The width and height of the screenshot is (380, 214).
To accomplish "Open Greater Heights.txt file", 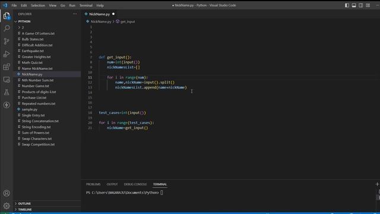I will tap(36, 57).
